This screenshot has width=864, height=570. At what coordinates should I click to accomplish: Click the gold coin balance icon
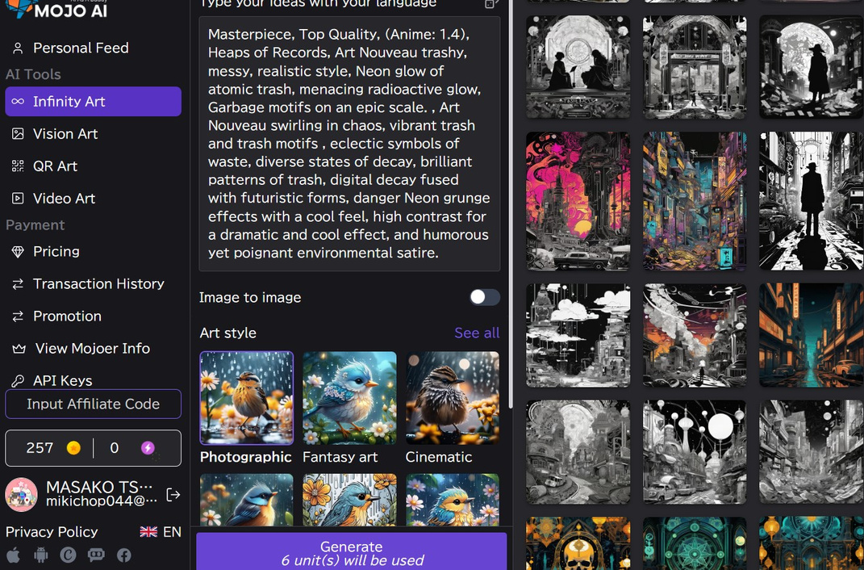73,447
